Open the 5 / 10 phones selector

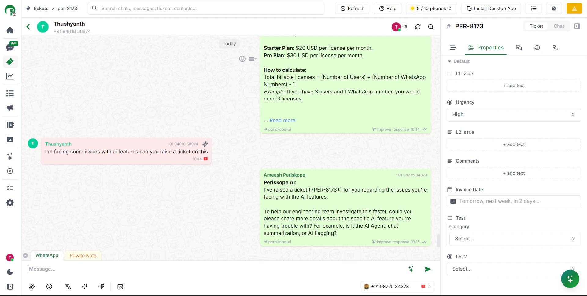tap(431, 9)
